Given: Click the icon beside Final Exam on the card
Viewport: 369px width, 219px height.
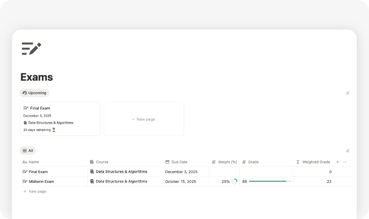Looking at the screenshot, I should tap(26, 108).
